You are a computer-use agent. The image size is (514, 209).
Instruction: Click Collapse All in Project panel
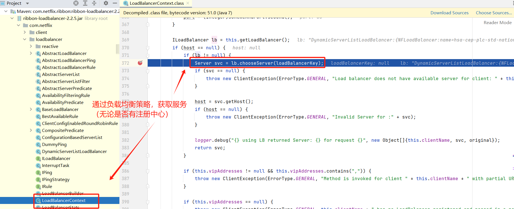pyautogui.click(x=94, y=3)
